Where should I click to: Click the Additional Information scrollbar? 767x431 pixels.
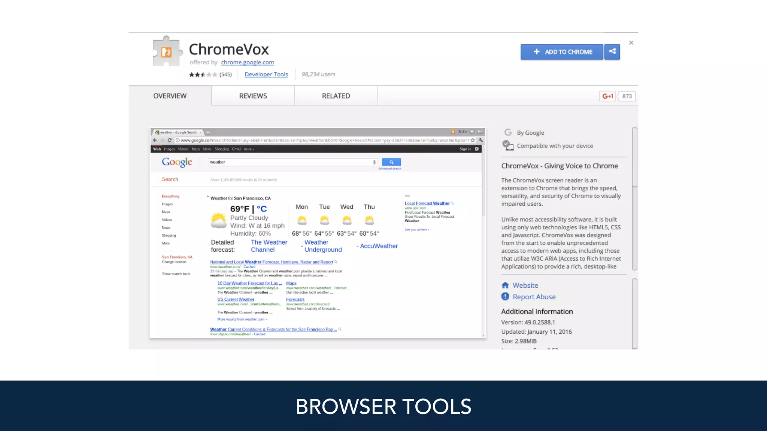tap(634, 314)
